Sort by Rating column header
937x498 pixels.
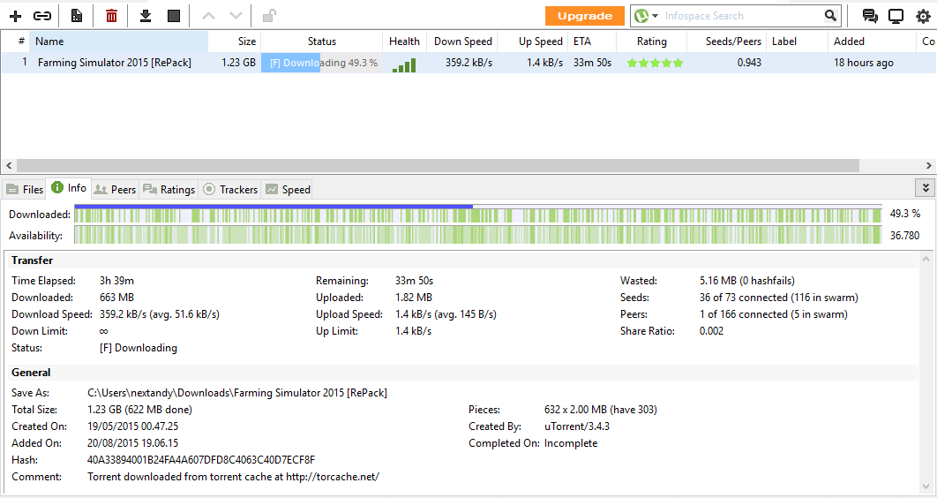coord(651,41)
